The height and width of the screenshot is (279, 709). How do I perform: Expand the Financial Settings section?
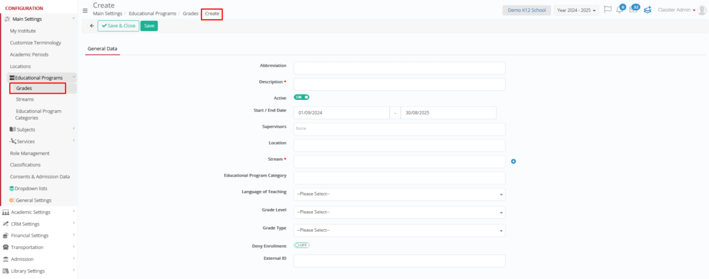tap(74, 235)
